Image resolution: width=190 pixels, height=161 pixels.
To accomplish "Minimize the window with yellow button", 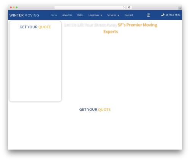I will [14, 7].
